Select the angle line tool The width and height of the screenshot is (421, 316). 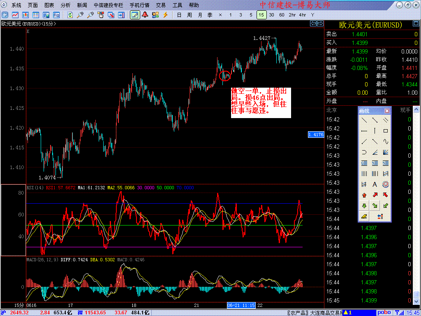coord(375,152)
